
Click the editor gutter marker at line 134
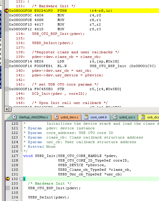tap(8, 188)
